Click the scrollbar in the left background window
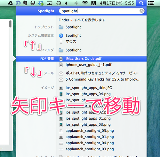160x157 pixels. [x=10, y=24]
